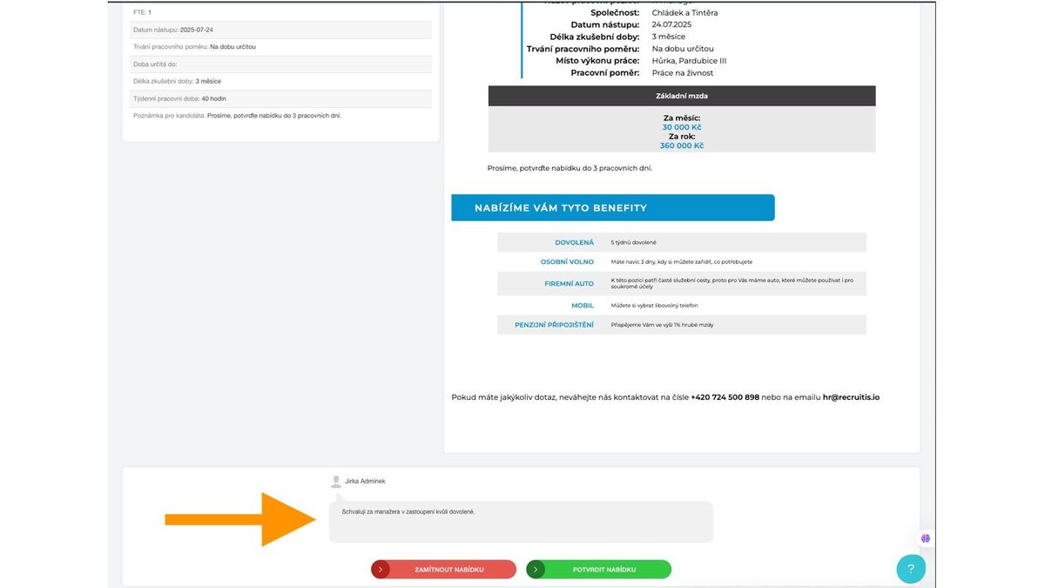Click the Nabízíme vám tyto benefity banner
The width and height of the screenshot is (1045, 588).
point(613,207)
